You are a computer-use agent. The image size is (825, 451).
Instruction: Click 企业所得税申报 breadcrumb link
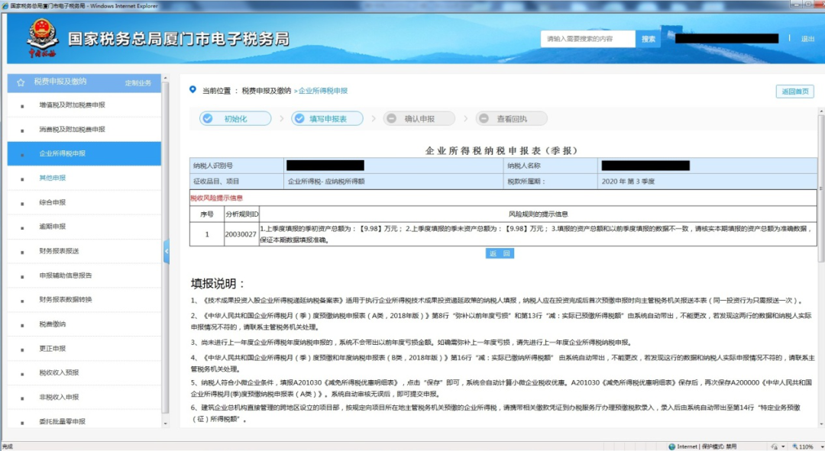tap(323, 91)
